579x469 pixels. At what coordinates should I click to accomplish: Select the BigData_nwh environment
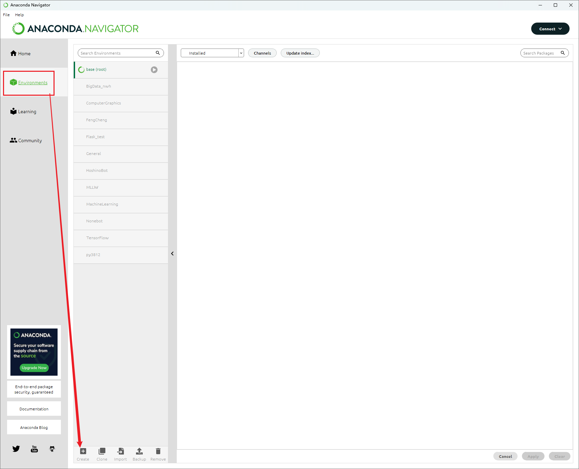tap(121, 87)
